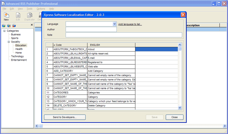Click the 'Web-site:' cell
The width and height of the screenshot is (228, 134).
point(111,67)
